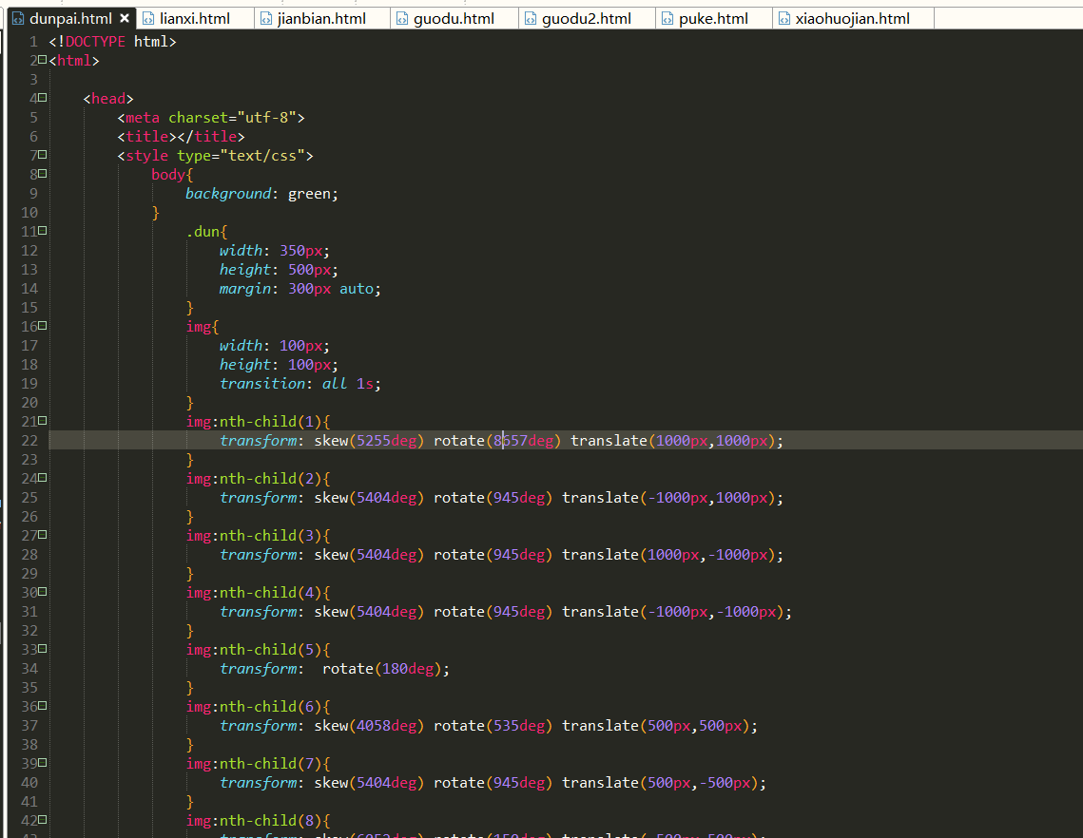Click the guodu2.html file icon
This screenshot has width=1083, height=838.
tap(531, 19)
